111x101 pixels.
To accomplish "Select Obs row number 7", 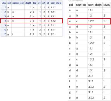I will coord(5,34).
